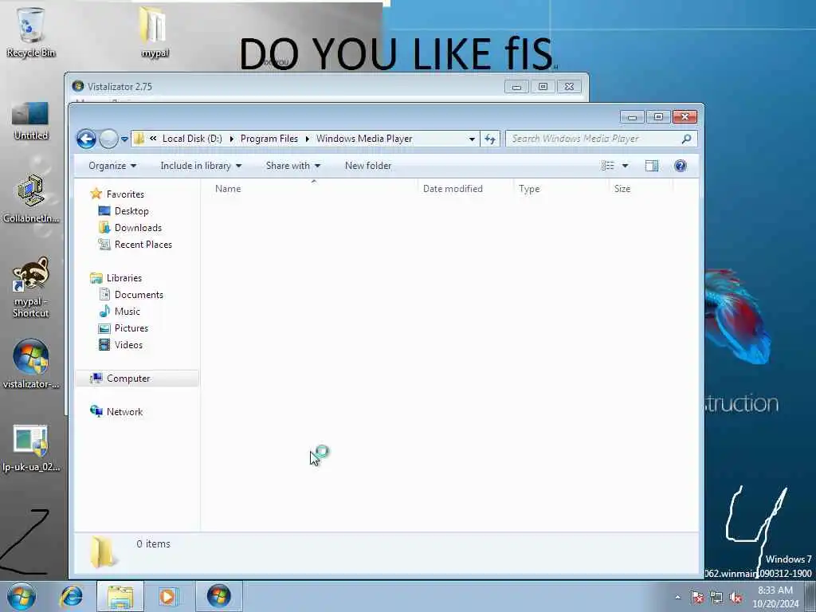Toggle the preview pane button
Viewport: 816px width, 612px height.
pos(652,166)
